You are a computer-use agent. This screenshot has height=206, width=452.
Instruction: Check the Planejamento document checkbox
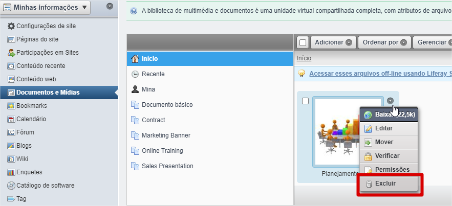306,101
